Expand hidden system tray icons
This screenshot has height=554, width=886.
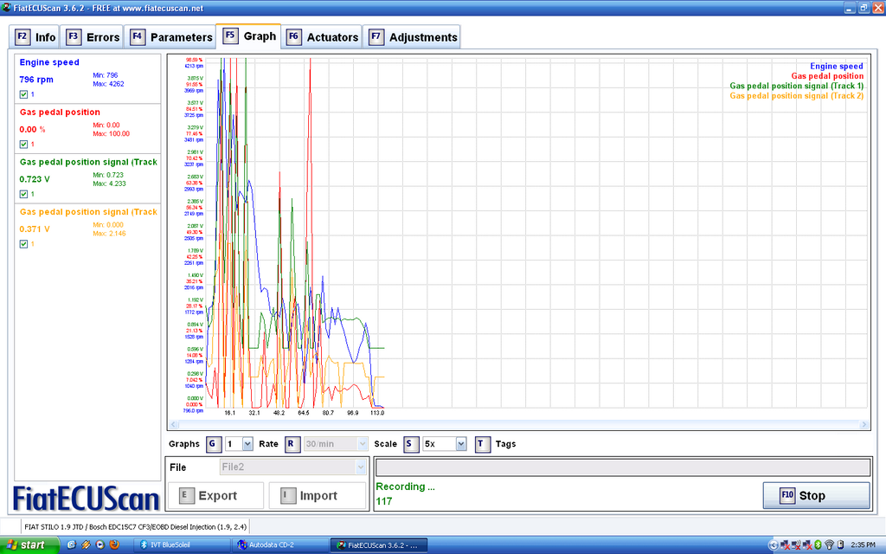774,545
